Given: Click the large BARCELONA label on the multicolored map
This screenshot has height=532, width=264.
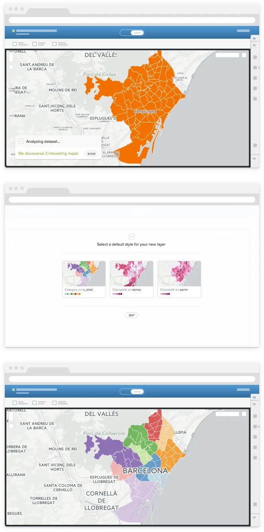Looking at the screenshot, I should pos(146,471).
